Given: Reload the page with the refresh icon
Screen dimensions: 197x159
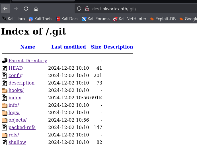Looking at the screenshot, I should tap(26, 9).
